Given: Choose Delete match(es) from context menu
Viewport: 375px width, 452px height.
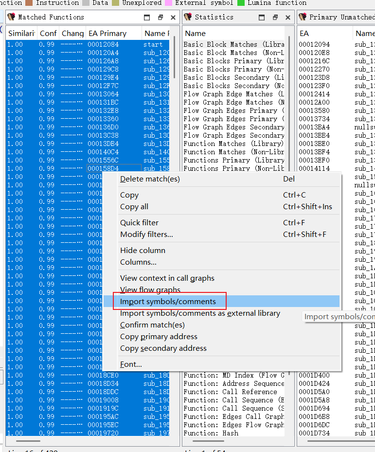Looking at the screenshot, I should coord(221,179).
